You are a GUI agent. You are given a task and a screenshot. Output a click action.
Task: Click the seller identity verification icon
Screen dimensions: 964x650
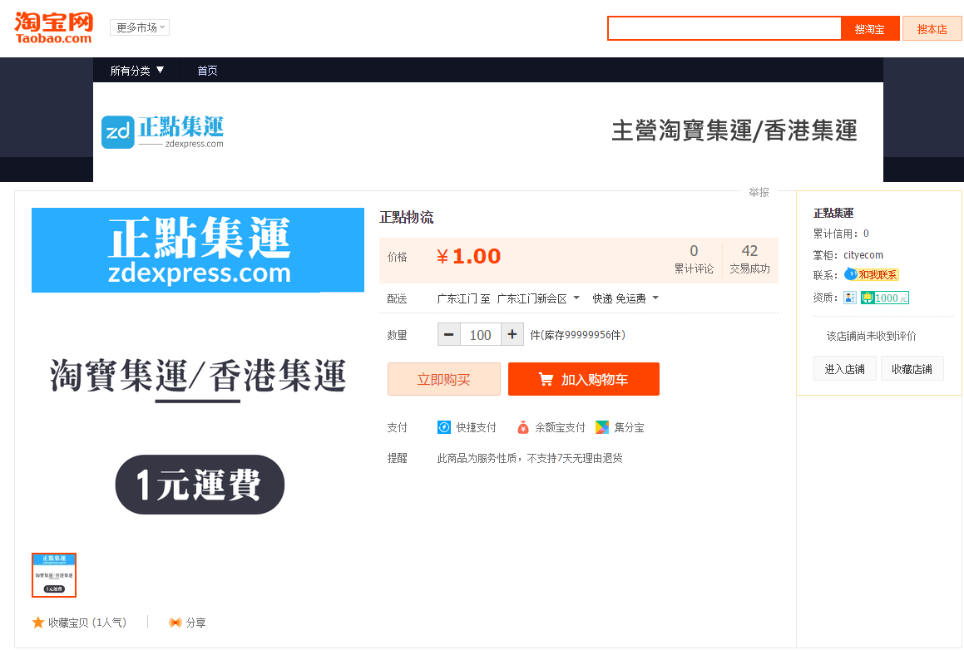click(850, 298)
